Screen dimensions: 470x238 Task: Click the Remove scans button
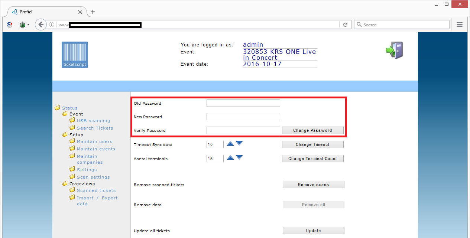[313, 185]
